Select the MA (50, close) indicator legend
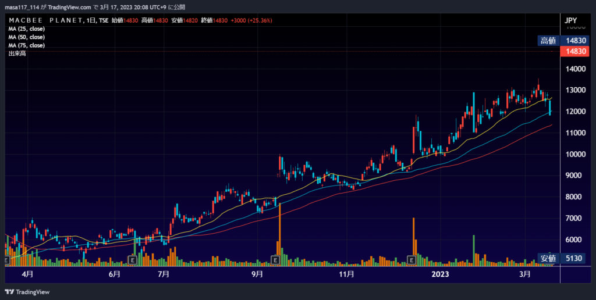 (27, 37)
